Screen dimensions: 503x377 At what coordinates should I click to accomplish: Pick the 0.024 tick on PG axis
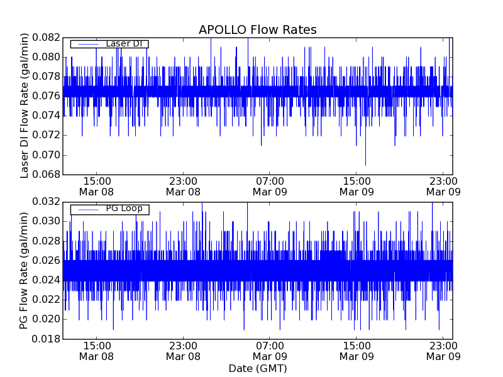click(47, 280)
